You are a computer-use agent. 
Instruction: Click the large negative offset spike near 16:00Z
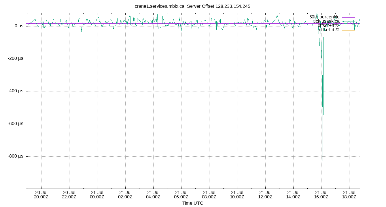click(323, 115)
